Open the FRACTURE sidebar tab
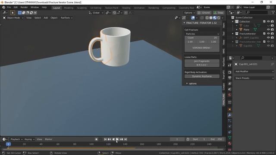The height and width of the screenshot is (155, 276). [x=224, y=99]
